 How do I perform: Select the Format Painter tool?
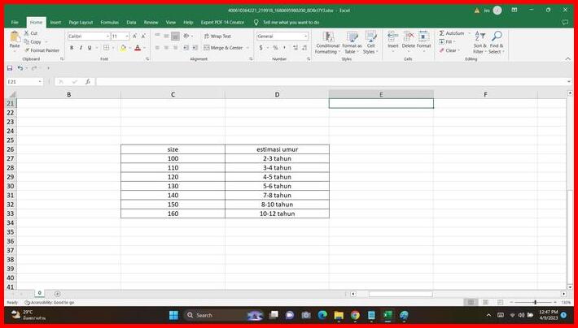coord(44,50)
